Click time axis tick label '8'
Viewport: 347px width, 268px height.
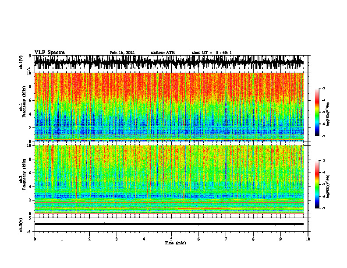[253, 239]
